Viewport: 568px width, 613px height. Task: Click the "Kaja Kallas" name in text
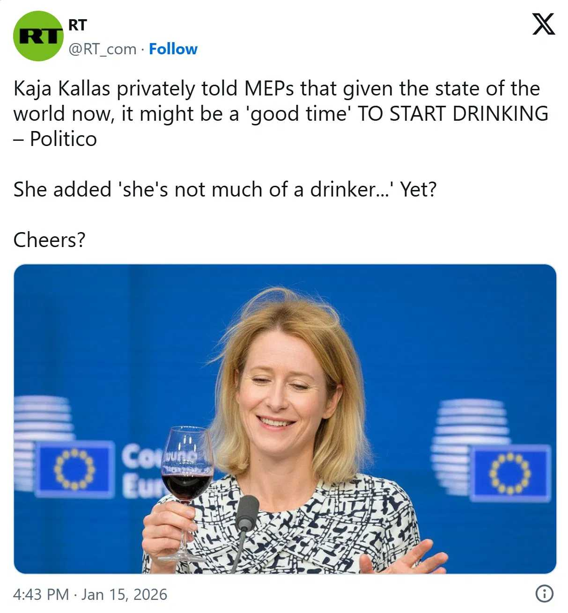tap(62, 88)
